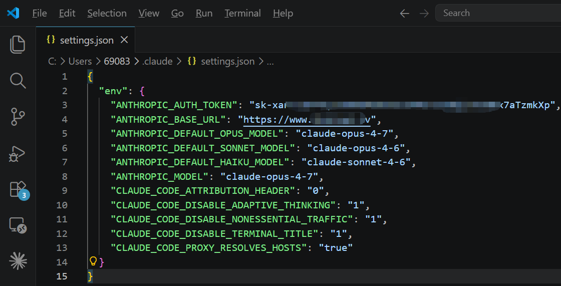Image resolution: width=561 pixels, height=286 pixels.
Task: Click the ellipsis breadcrumb segment
Action: pos(270,62)
